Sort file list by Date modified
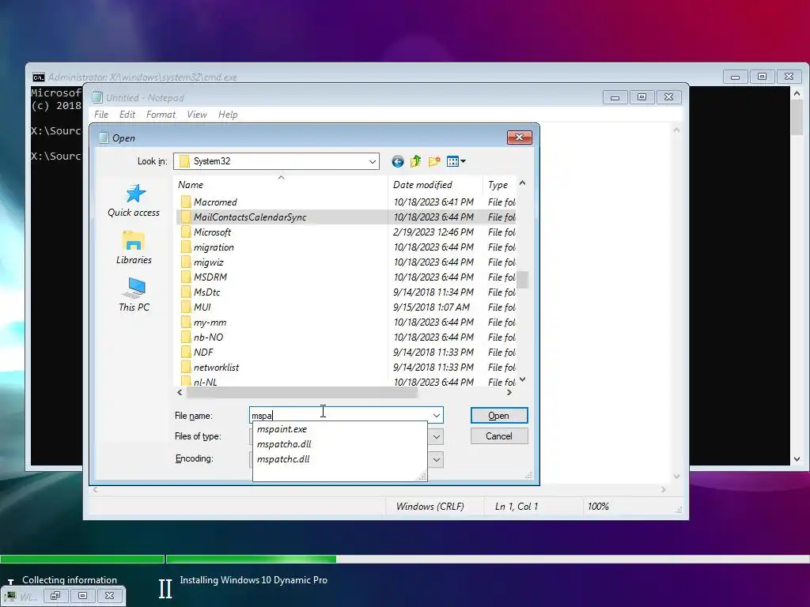This screenshot has width=810, height=607. coord(435,185)
